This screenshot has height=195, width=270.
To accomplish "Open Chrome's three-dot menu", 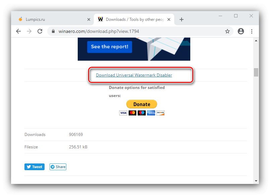I will 252,31.
